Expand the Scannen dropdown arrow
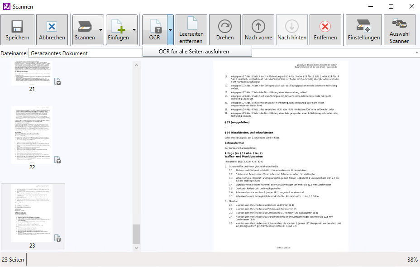The image size is (420, 267). (x=100, y=30)
